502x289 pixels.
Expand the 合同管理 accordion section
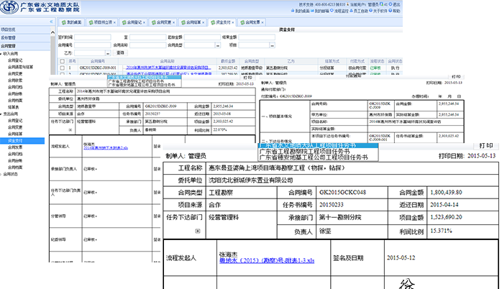pos(25,46)
